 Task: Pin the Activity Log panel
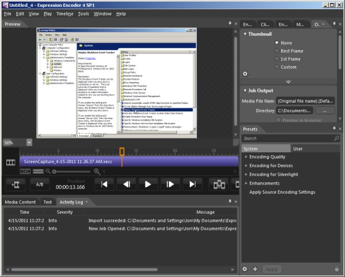[230, 201]
